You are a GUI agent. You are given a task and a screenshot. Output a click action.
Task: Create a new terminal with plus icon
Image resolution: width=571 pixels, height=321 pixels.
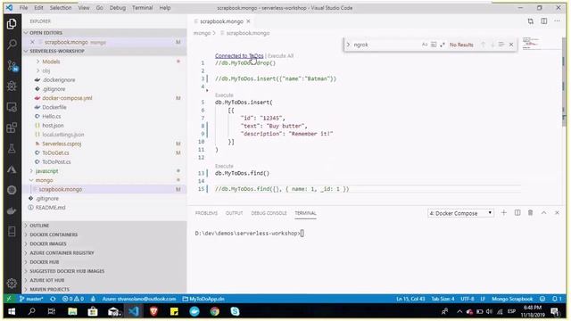503,213
